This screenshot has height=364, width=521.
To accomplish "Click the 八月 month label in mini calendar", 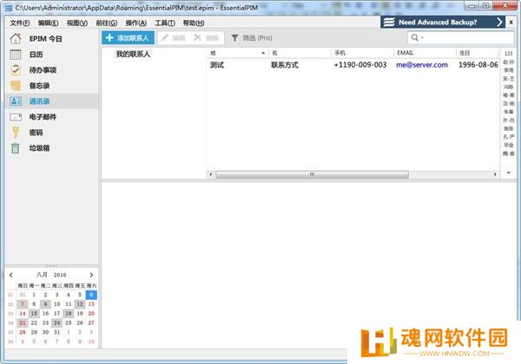I will pos(42,275).
